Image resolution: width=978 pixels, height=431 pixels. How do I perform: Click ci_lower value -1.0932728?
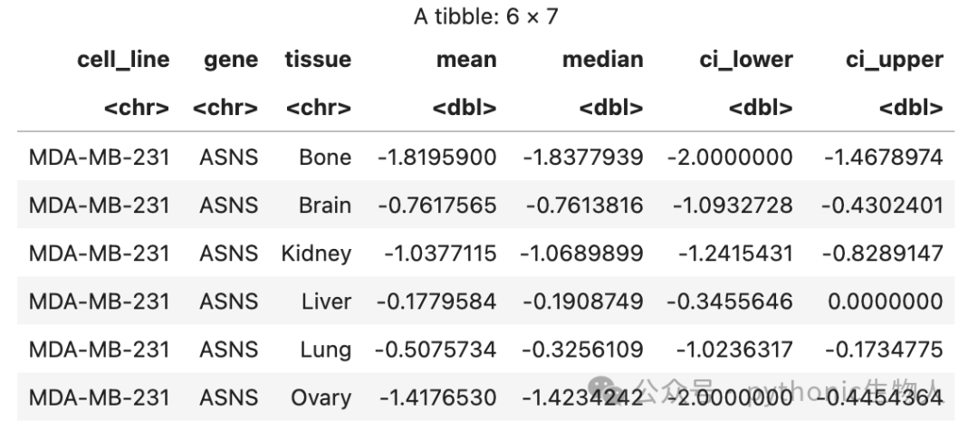[733, 206]
